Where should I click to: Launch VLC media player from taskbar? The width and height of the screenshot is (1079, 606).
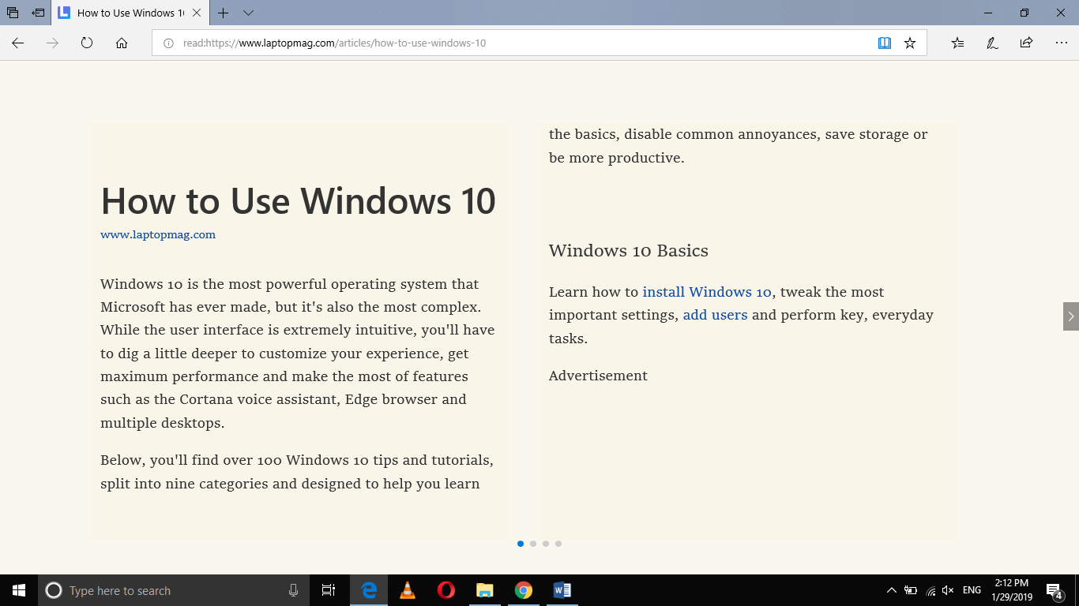pos(408,590)
